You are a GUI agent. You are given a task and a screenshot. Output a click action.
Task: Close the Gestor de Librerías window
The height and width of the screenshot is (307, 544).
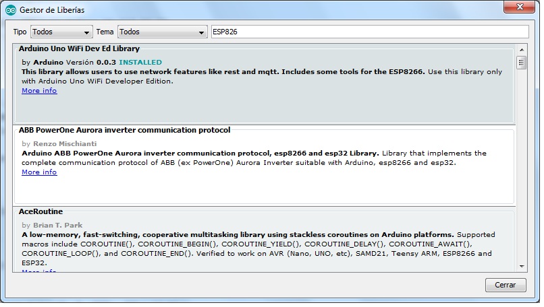(x=520, y=7)
